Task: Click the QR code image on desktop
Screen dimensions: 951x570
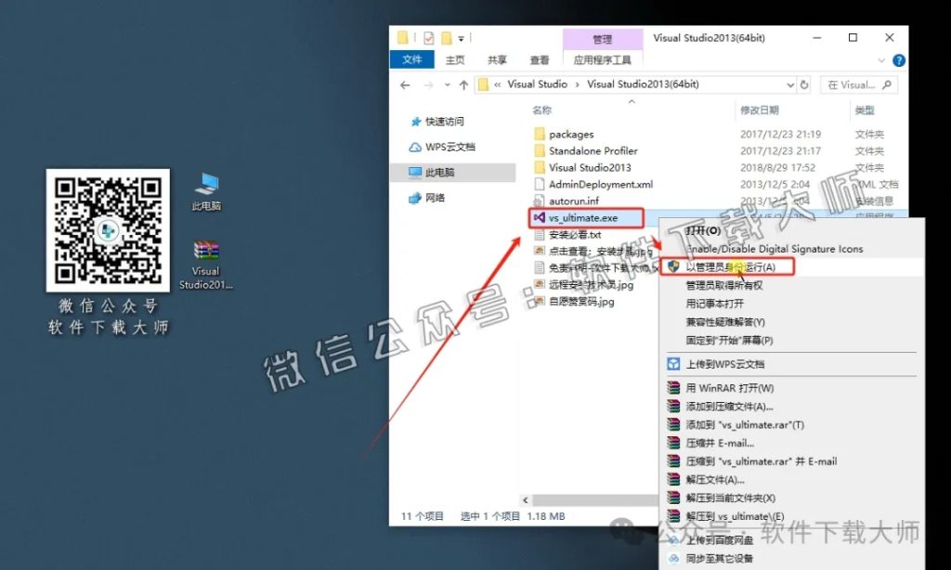Action: (108, 230)
